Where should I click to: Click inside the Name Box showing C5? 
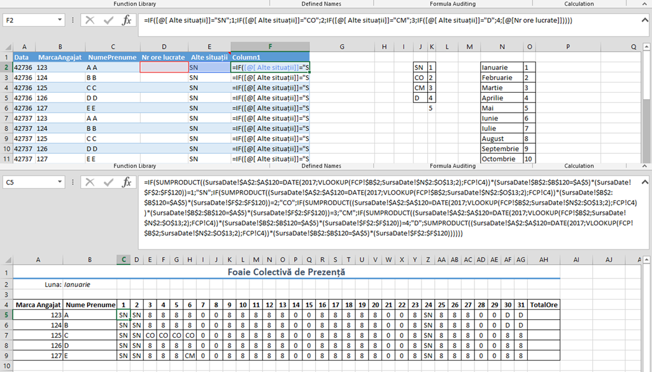coord(29,183)
